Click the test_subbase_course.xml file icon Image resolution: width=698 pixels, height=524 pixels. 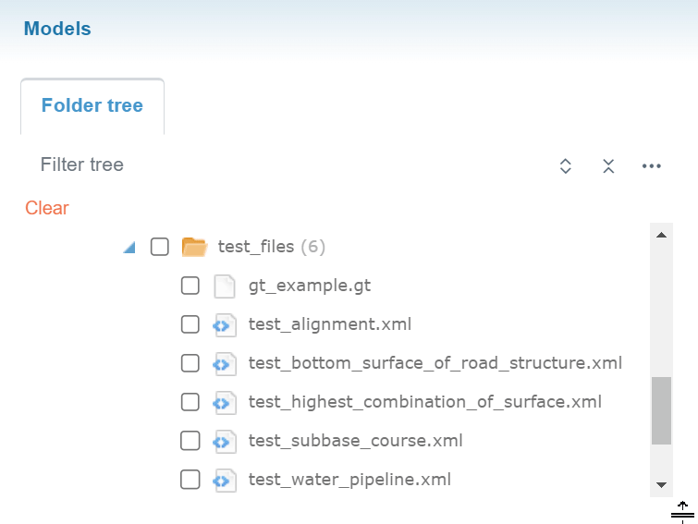click(223, 442)
